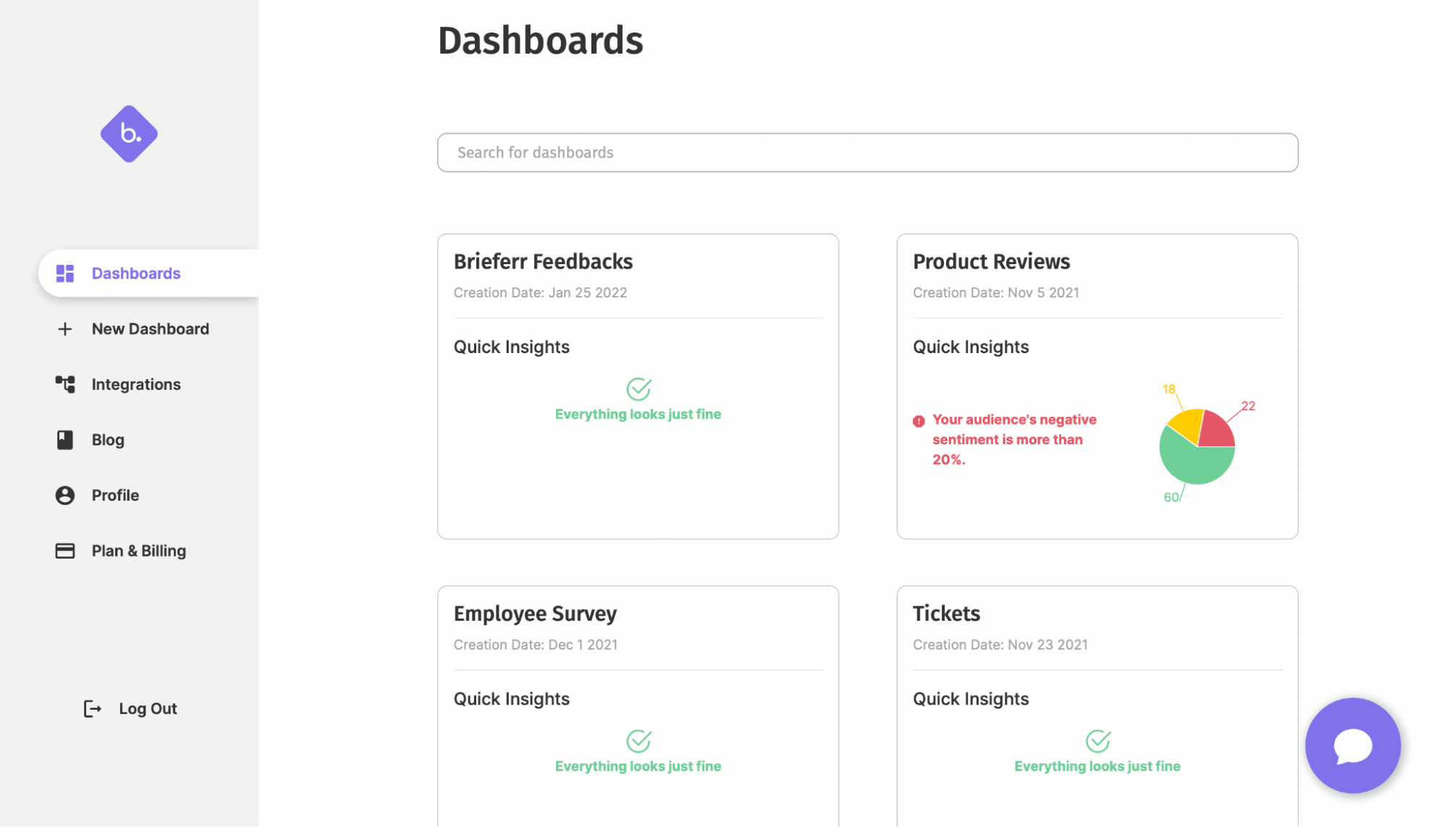Click Quick Insights heading in Brieferr Feedbacks card
This screenshot has height=827, width=1447.
[511, 347]
